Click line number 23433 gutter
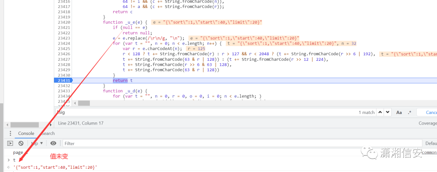The image size is (437, 172). coord(64,91)
